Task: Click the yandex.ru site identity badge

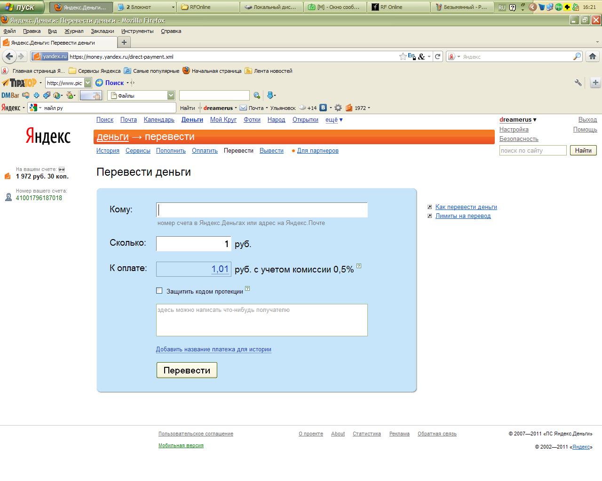Action: click(50, 56)
